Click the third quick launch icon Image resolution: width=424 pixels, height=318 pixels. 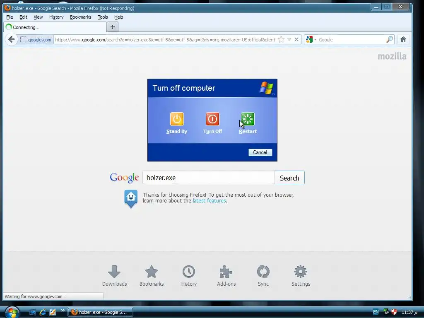[x=53, y=312]
